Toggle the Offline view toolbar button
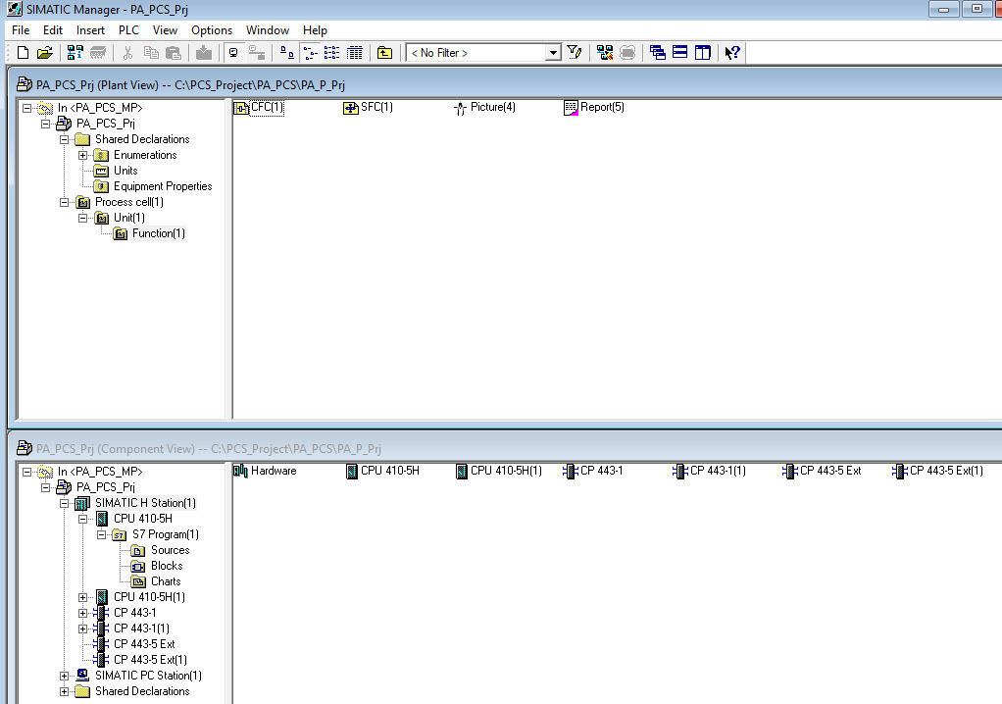Image resolution: width=1002 pixels, height=704 pixels. click(x=257, y=53)
